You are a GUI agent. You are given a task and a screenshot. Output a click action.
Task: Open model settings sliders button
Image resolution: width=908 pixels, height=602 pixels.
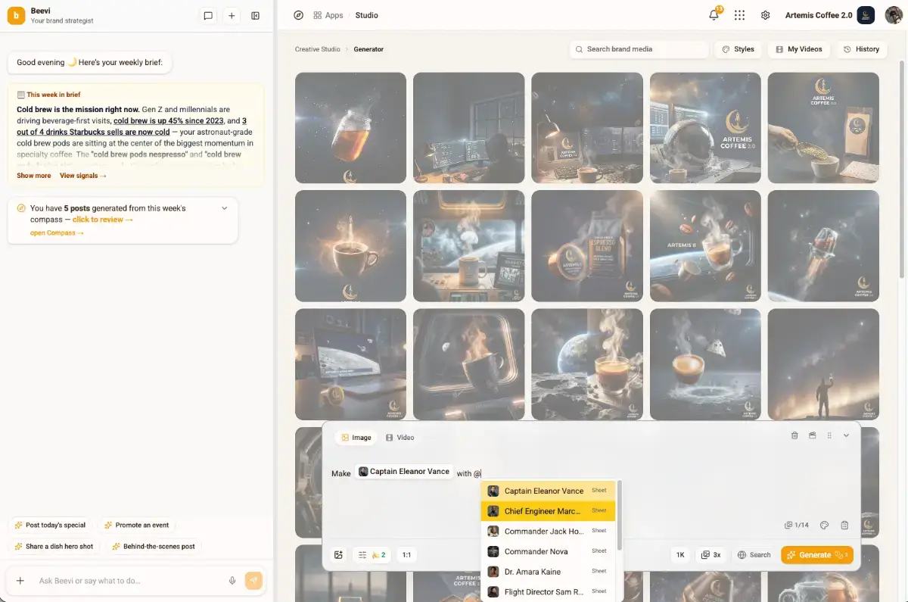click(x=372, y=555)
